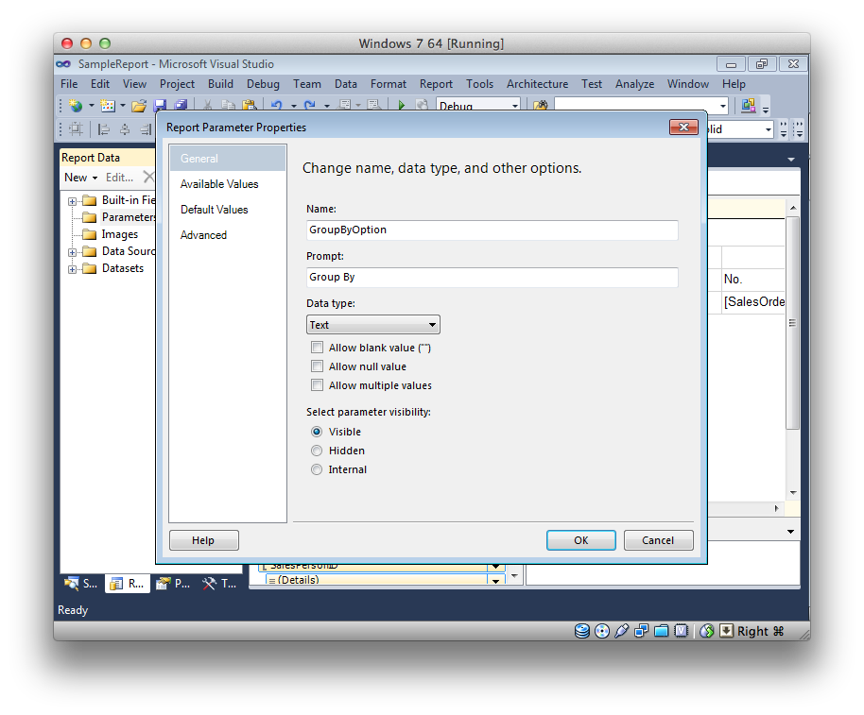Open the Undo history dropdown arrow
This screenshot has height=715, width=864.
click(294, 106)
